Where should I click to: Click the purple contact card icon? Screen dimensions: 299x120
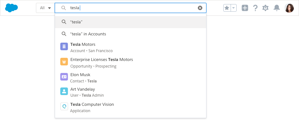point(64,77)
